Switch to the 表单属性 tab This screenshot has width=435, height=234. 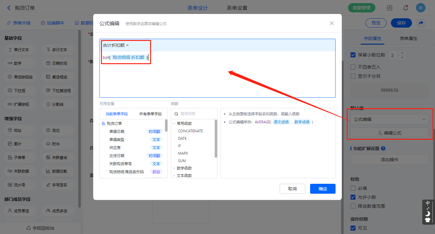[408, 38]
